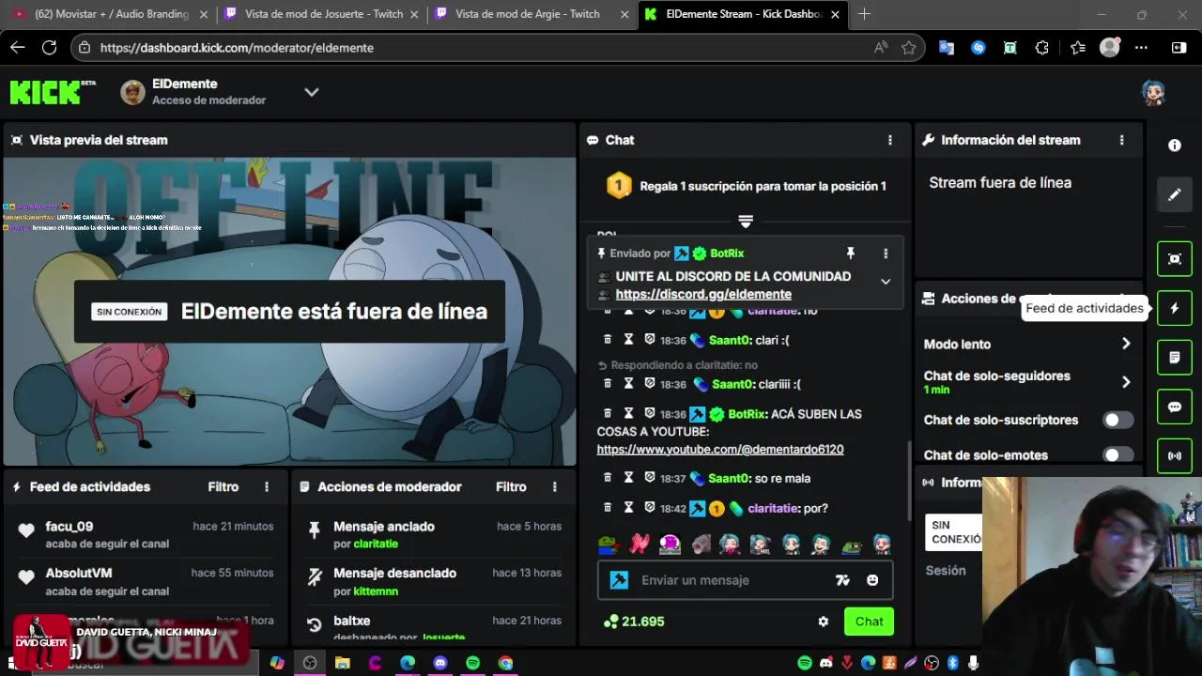
Task: Go back in browser history
Action: click(17, 47)
